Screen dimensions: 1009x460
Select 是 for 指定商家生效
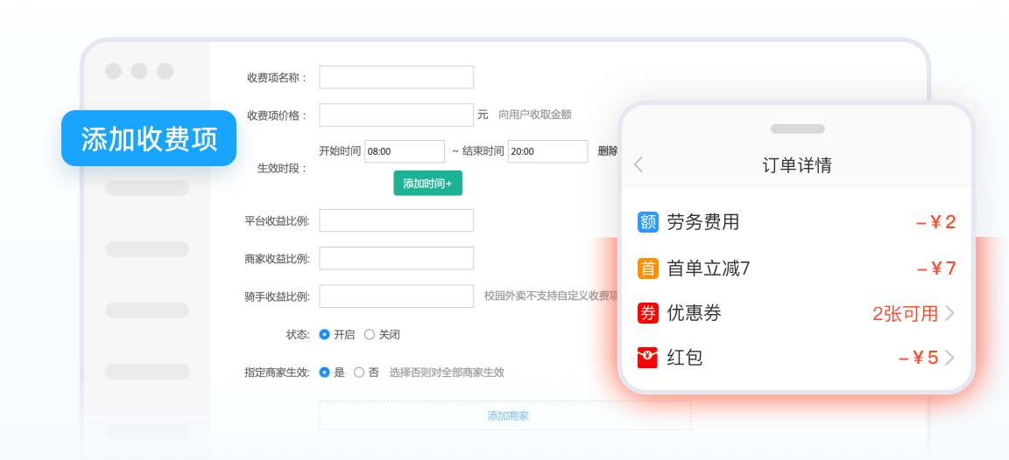(324, 372)
